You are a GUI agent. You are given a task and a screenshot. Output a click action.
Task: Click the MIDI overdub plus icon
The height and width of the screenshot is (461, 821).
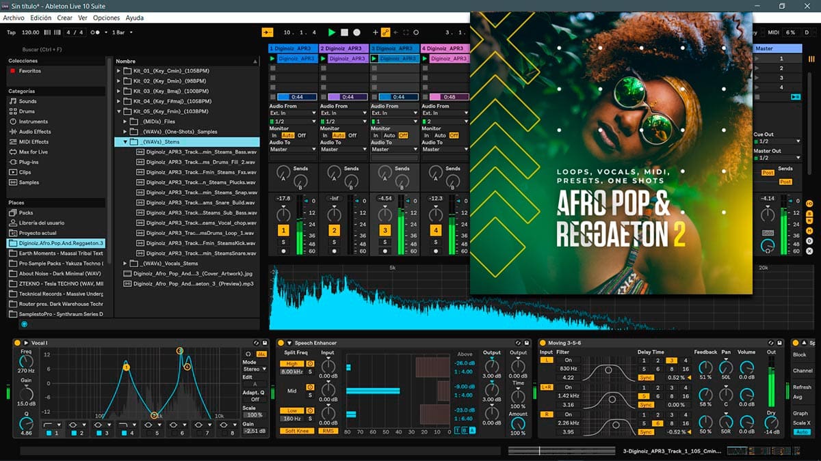click(x=375, y=32)
